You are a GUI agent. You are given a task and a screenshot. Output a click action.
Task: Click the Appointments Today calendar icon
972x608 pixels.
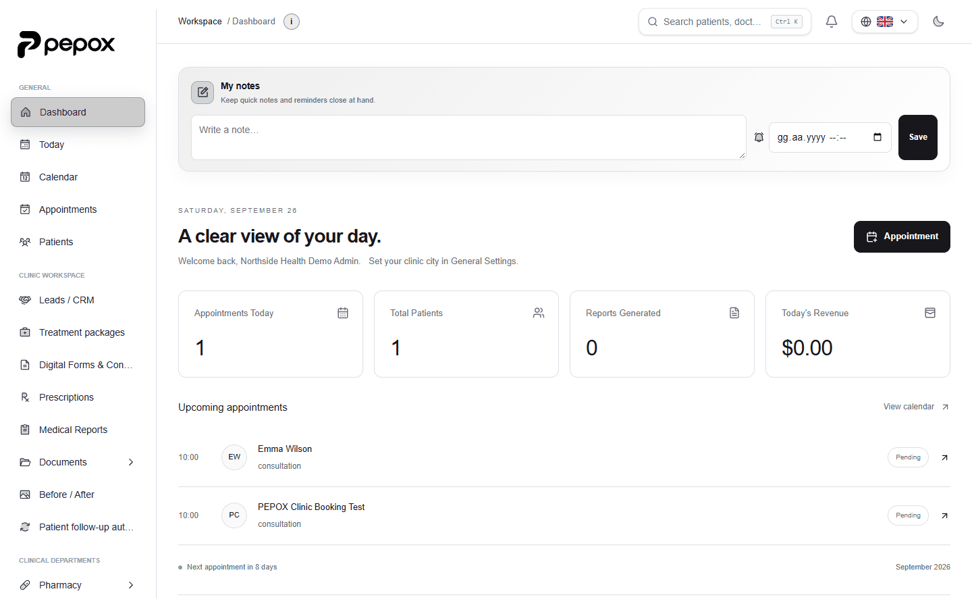point(343,313)
